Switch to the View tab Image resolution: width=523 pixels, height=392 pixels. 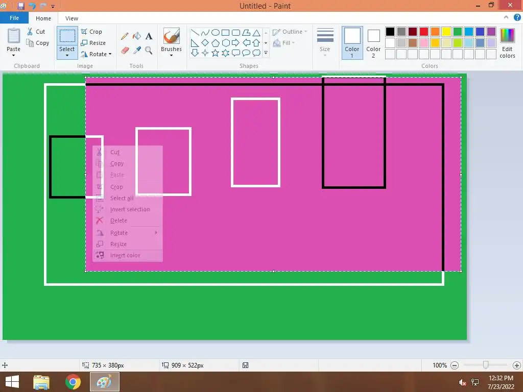click(x=72, y=18)
